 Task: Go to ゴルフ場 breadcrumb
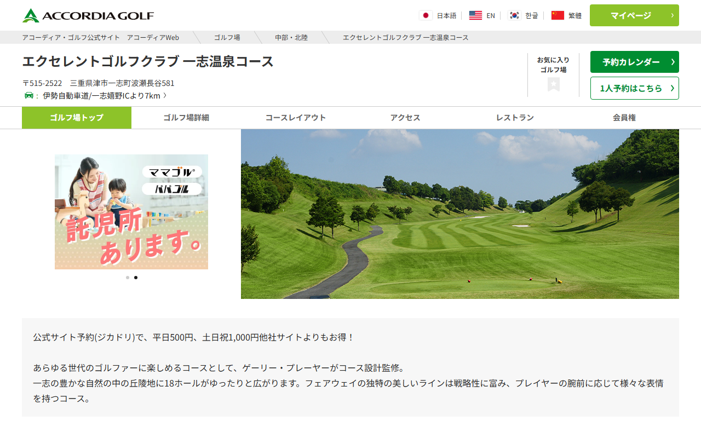coord(227,37)
